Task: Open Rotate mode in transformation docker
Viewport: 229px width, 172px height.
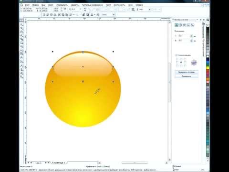Action: pyautogui.click(x=180, y=25)
